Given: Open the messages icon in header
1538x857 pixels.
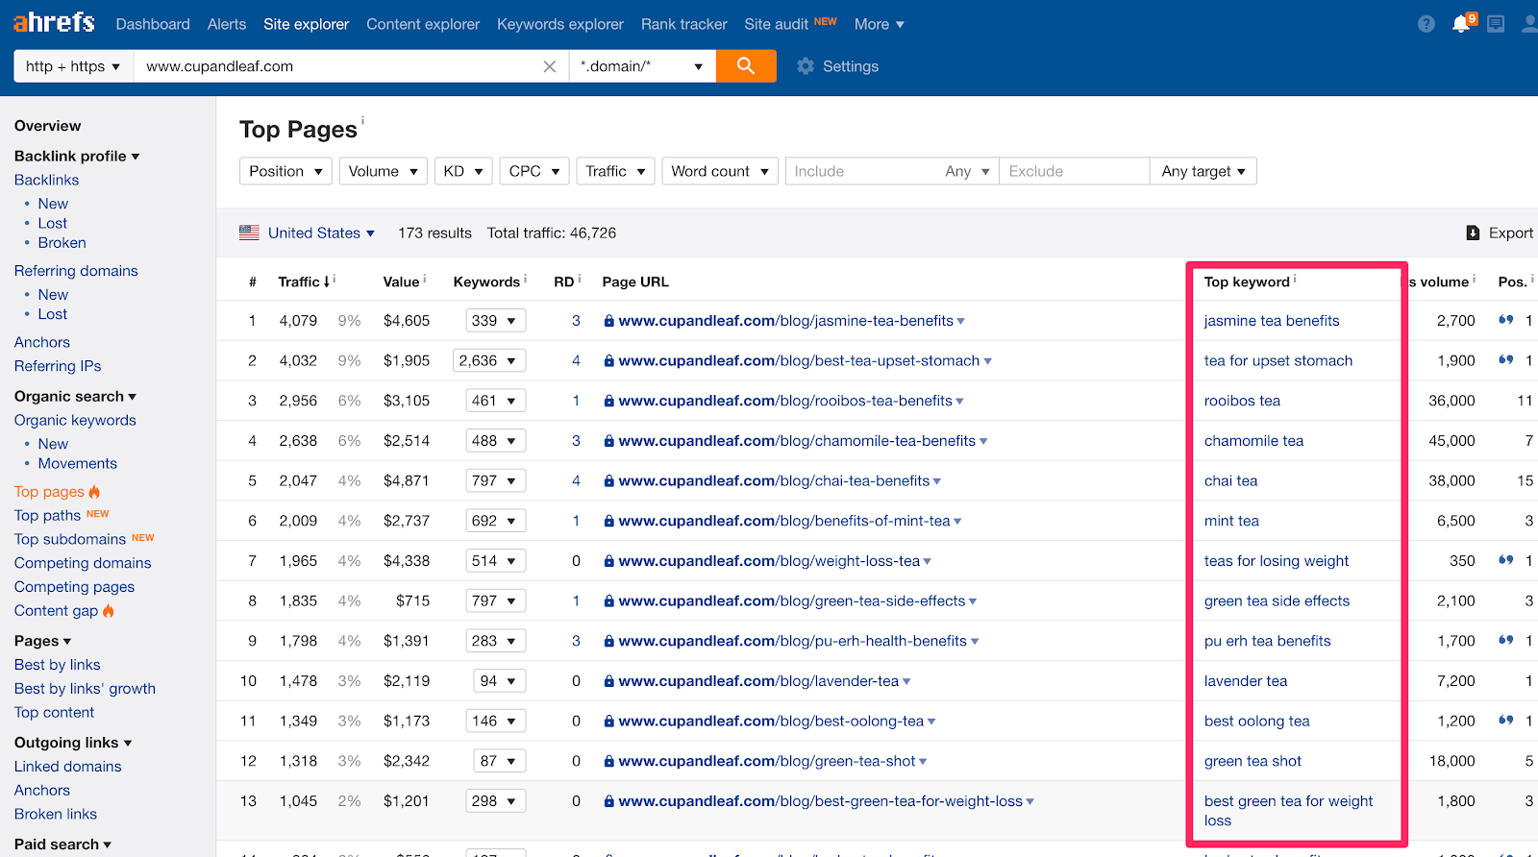Looking at the screenshot, I should pyautogui.click(x=1496, y=24).
